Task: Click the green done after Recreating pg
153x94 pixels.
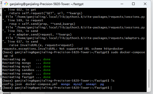Action: pos(47,59)
